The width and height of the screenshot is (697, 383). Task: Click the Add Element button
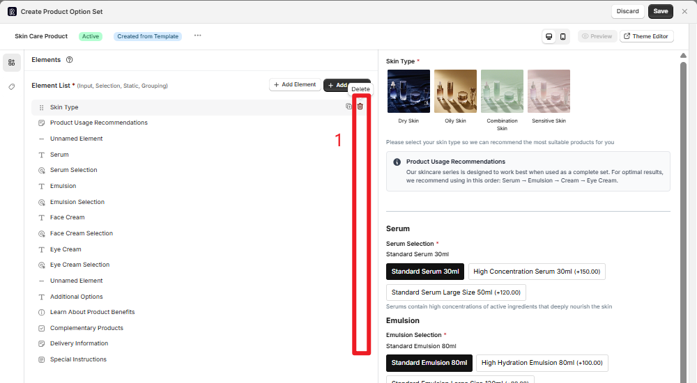[x=295, y=85]
